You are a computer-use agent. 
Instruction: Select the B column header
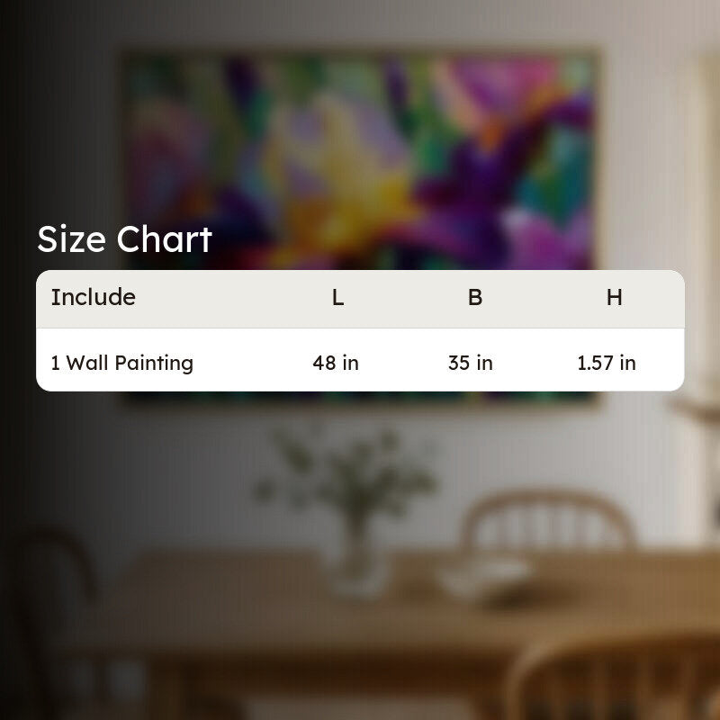tap(475, 298)
